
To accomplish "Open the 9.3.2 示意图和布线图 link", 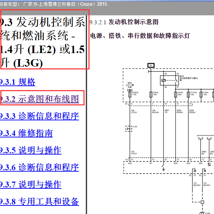I will 39,99.
